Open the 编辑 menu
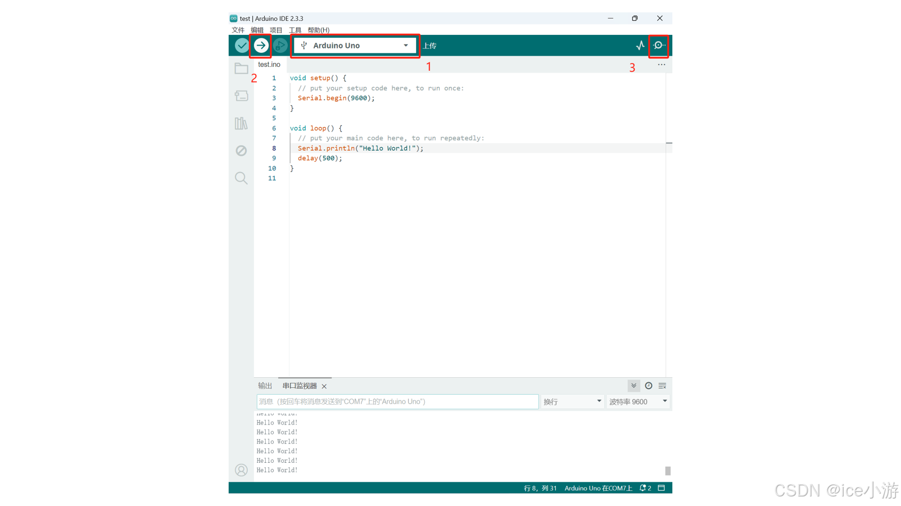The height and width of the screenshot is (506, 901). [257, 30]
